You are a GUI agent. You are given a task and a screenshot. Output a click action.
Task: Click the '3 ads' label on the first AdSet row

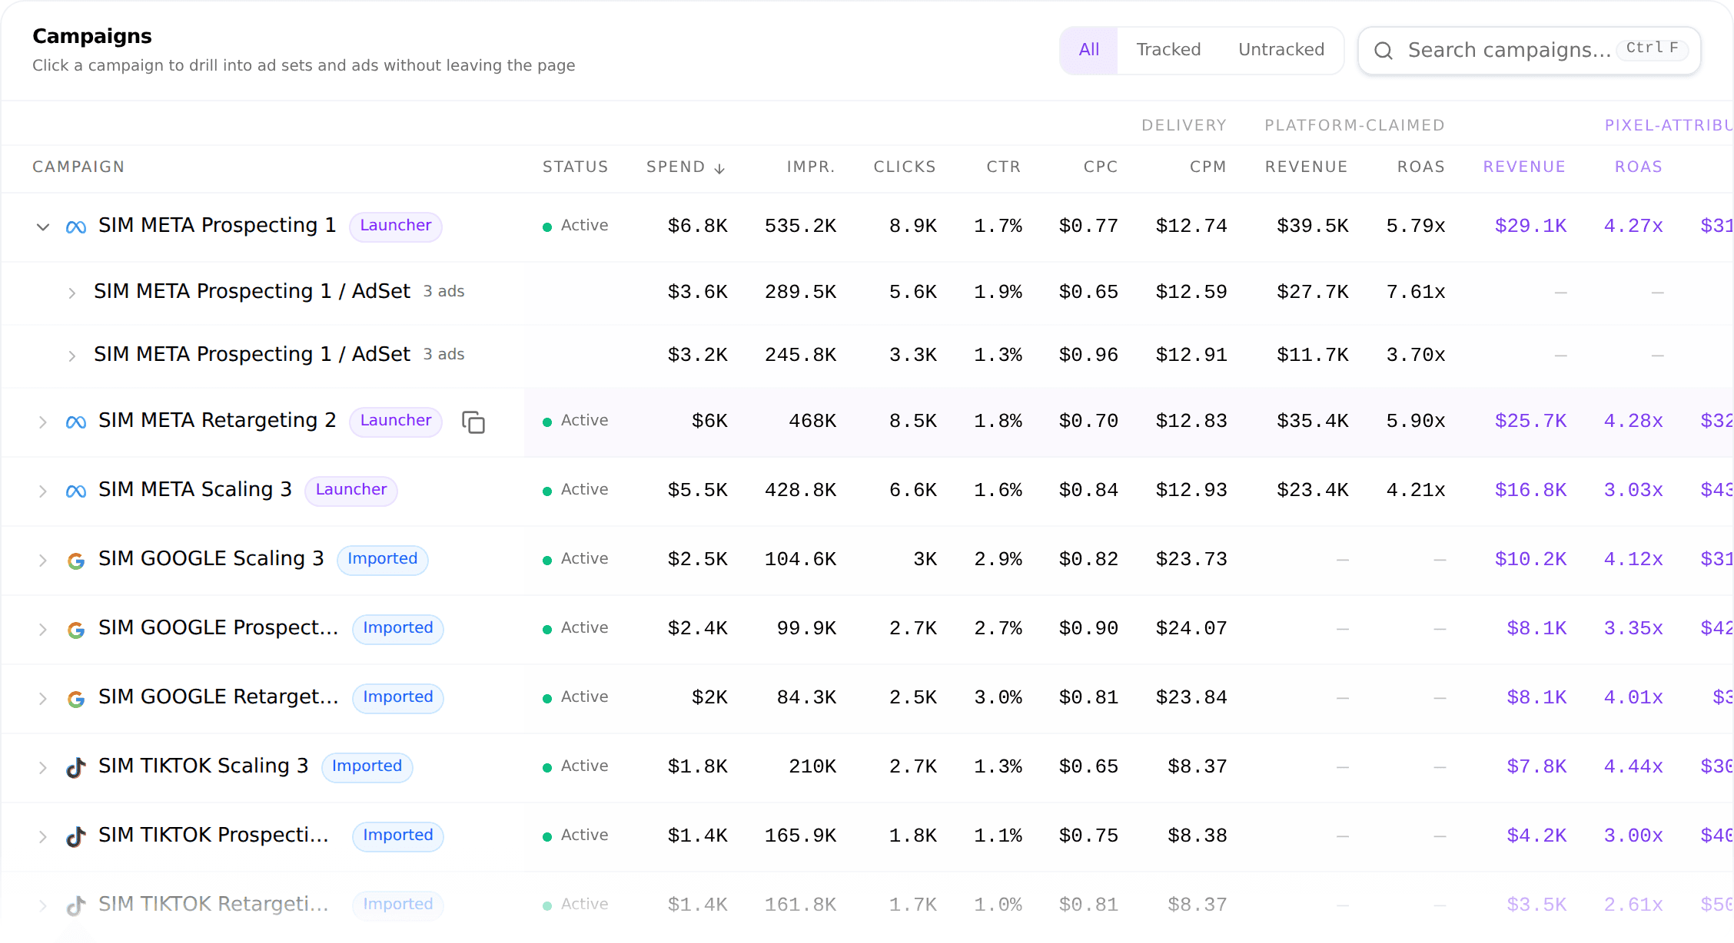click(x=444, y=292)
